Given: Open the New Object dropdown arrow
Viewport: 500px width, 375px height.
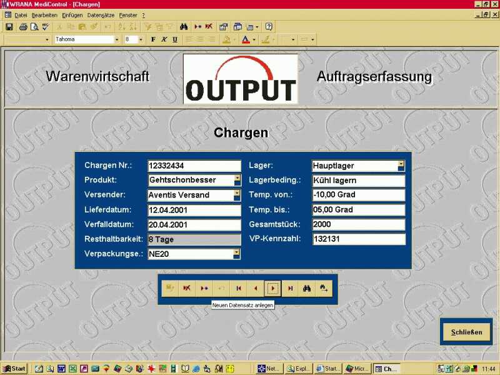Looking at the screenshot, I should (257, 27).
